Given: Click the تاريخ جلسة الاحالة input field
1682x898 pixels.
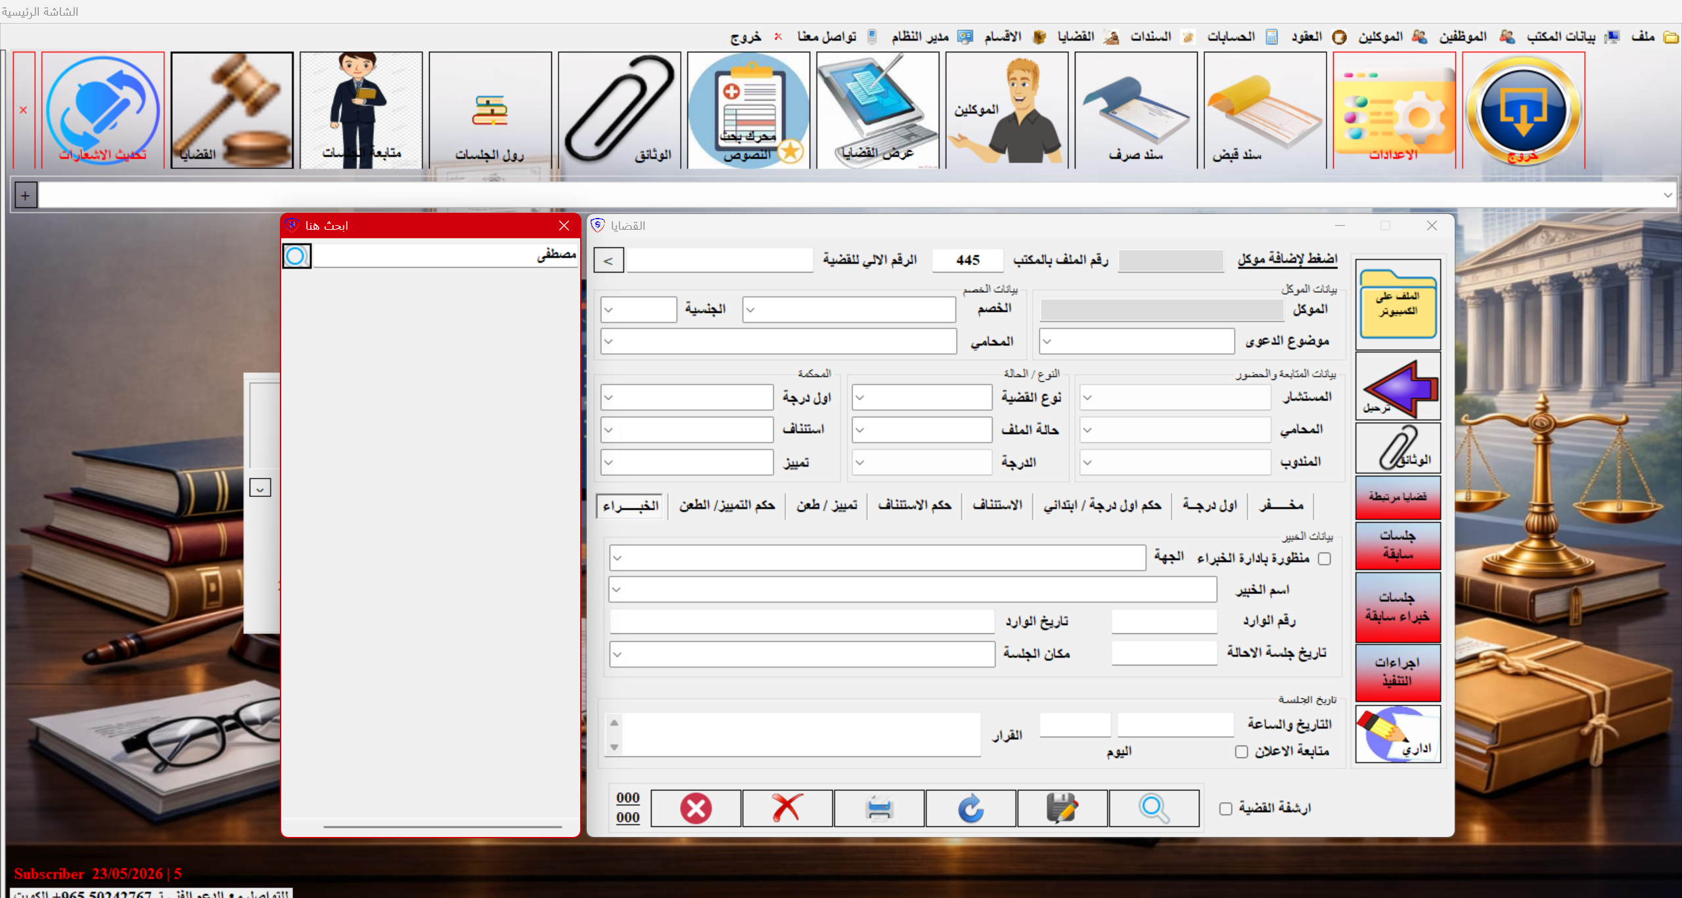Looking at the screenshot, I should (x=1164, y=654).
